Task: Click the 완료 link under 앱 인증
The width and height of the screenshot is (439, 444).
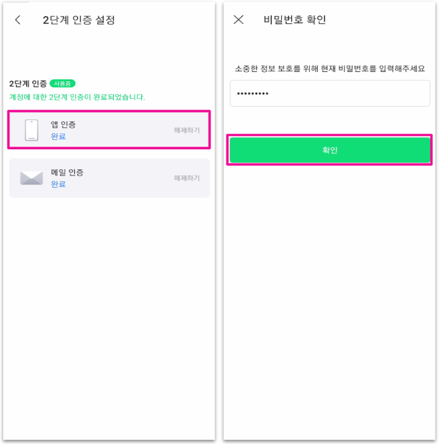Action: click(59, 137)
